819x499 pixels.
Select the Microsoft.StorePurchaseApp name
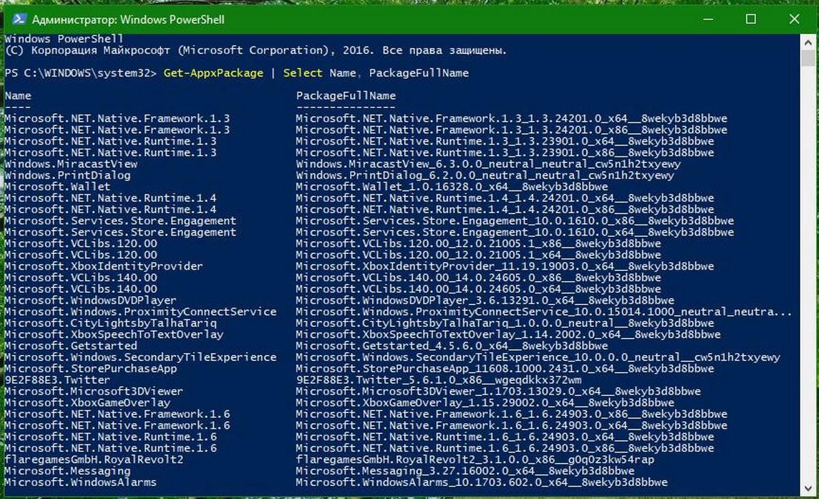click(91, 369)
